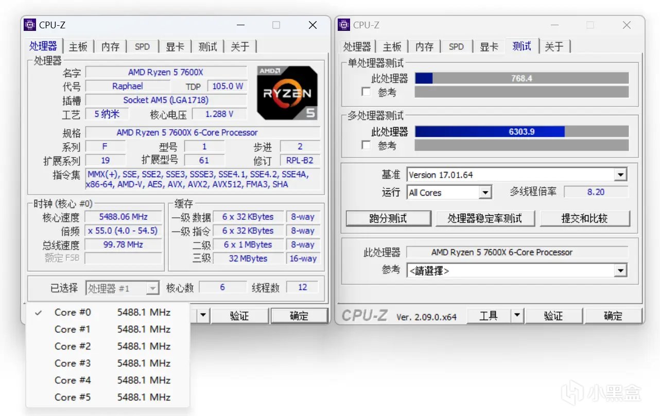This screenshot has width=660, height=416.
Task: Click the empty reference bar under 多处理器测试
Action: tap(522, 145)
